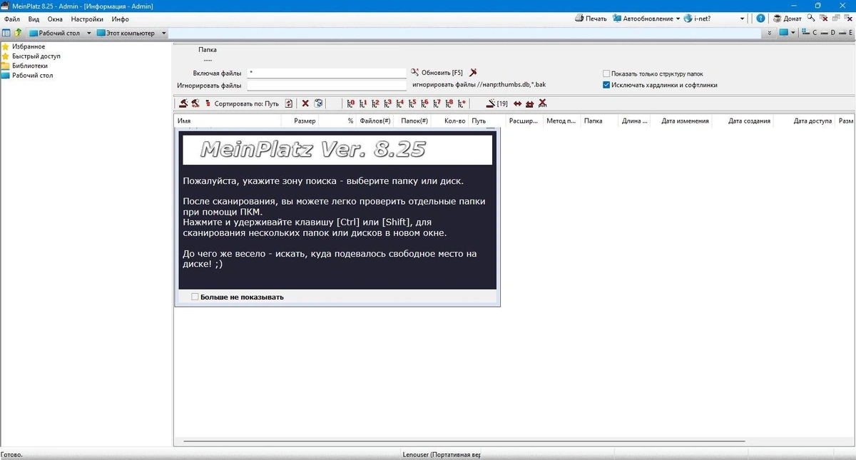Image resolution: width=856 pixels, height=460 pixels.
Task: Expand tree to level 8 icon
Action: [449, 103]
